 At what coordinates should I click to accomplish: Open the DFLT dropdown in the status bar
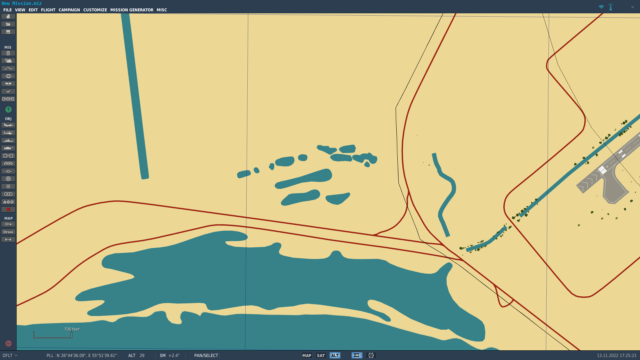tap(10, 355)
